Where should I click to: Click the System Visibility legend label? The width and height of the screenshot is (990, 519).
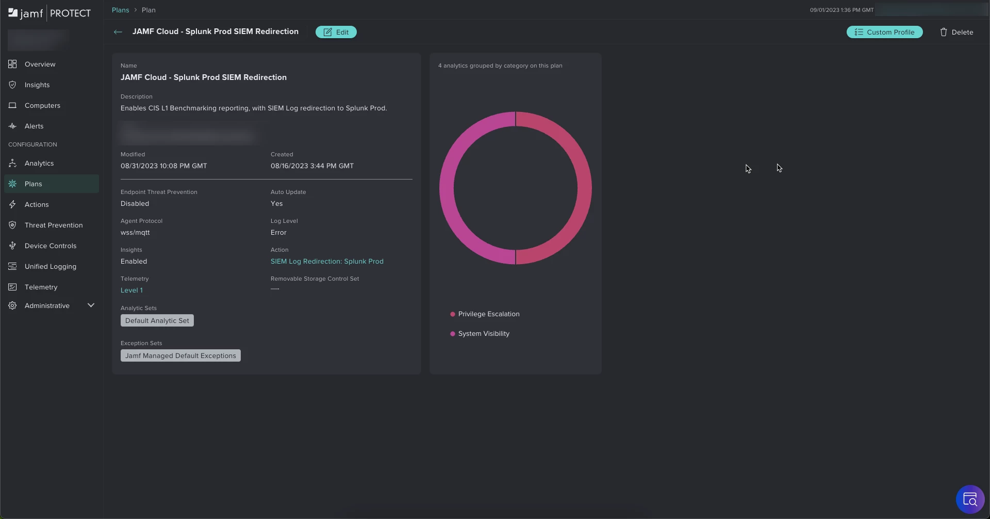[x=484, y=333]
